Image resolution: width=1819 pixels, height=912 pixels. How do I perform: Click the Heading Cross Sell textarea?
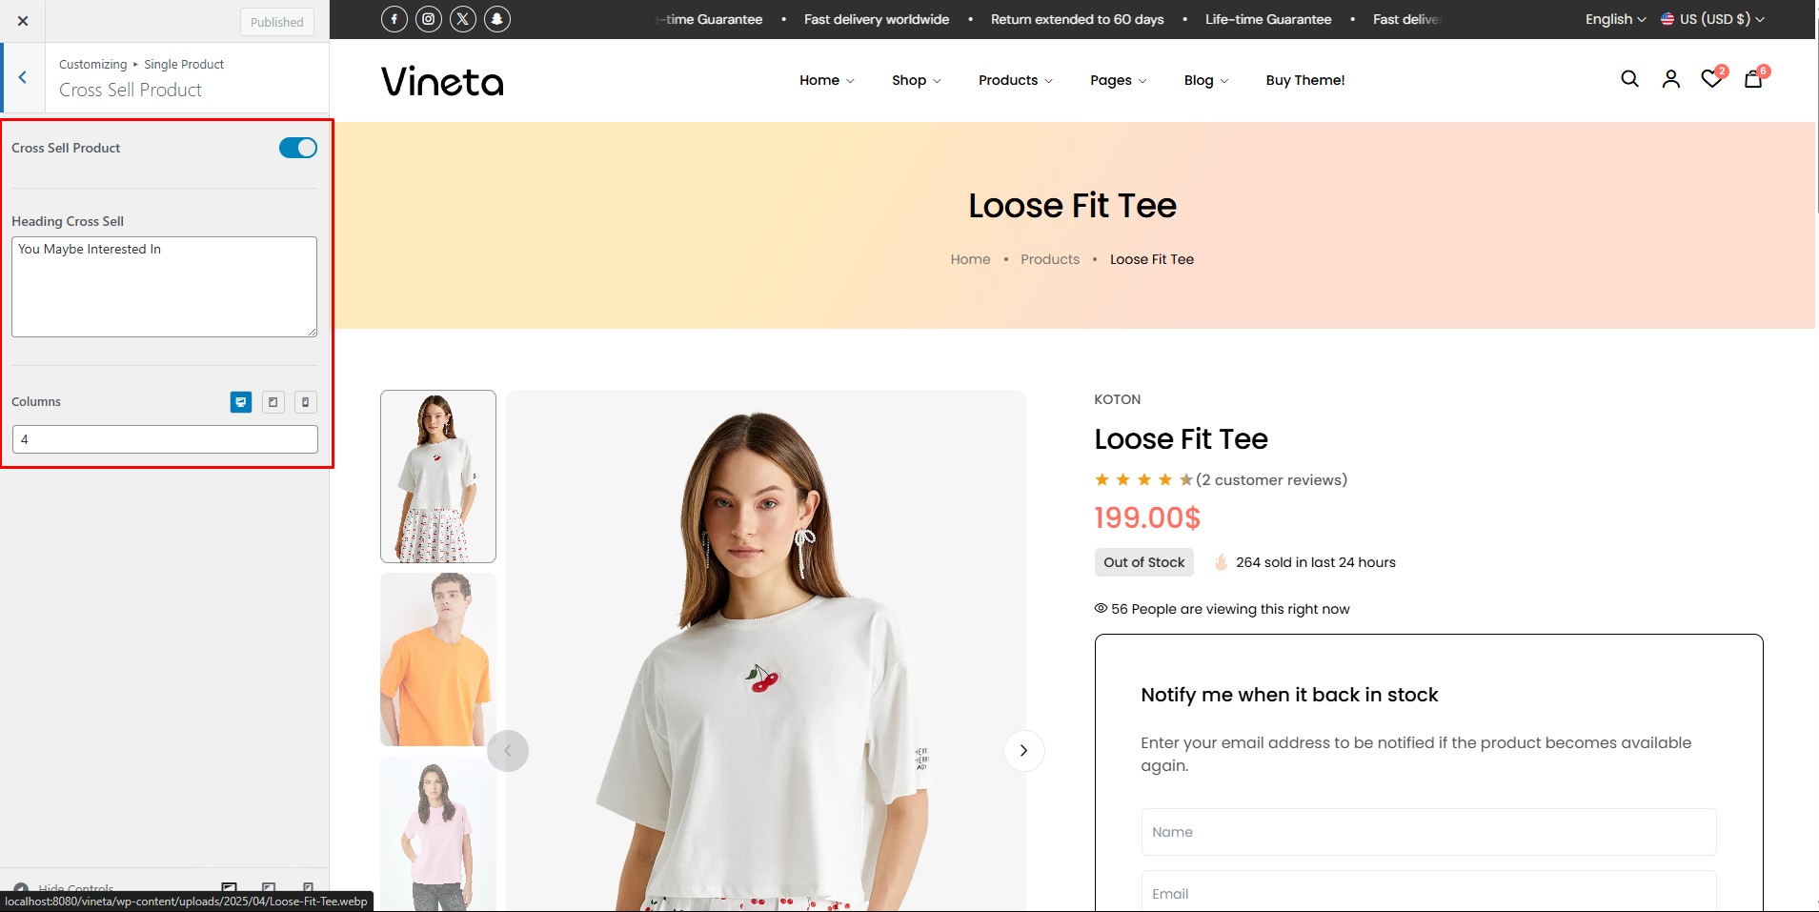tap(164, 287)
